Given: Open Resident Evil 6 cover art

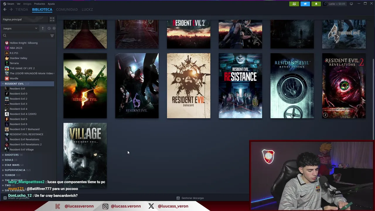Looking at the screenshot, I should coord(137,86).
